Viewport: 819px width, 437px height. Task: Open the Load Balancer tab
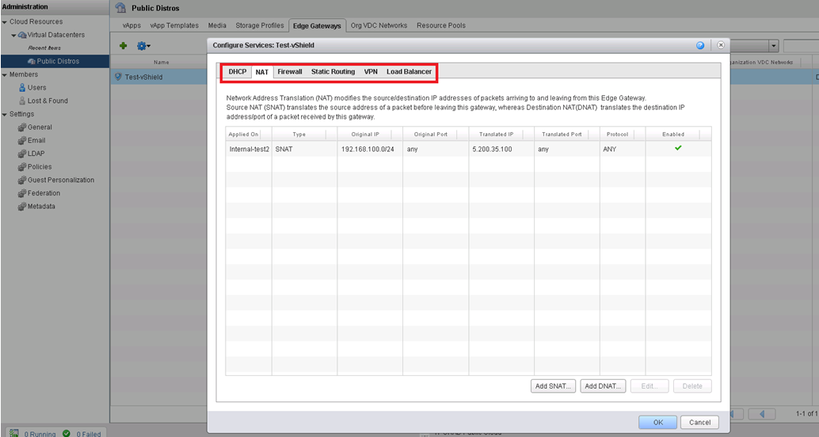tap(409, 72)
